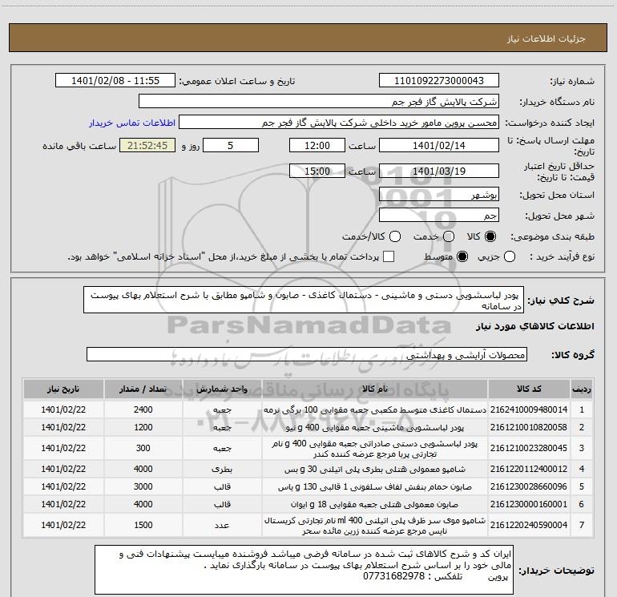Click the response deadline time 12:00

317,145
